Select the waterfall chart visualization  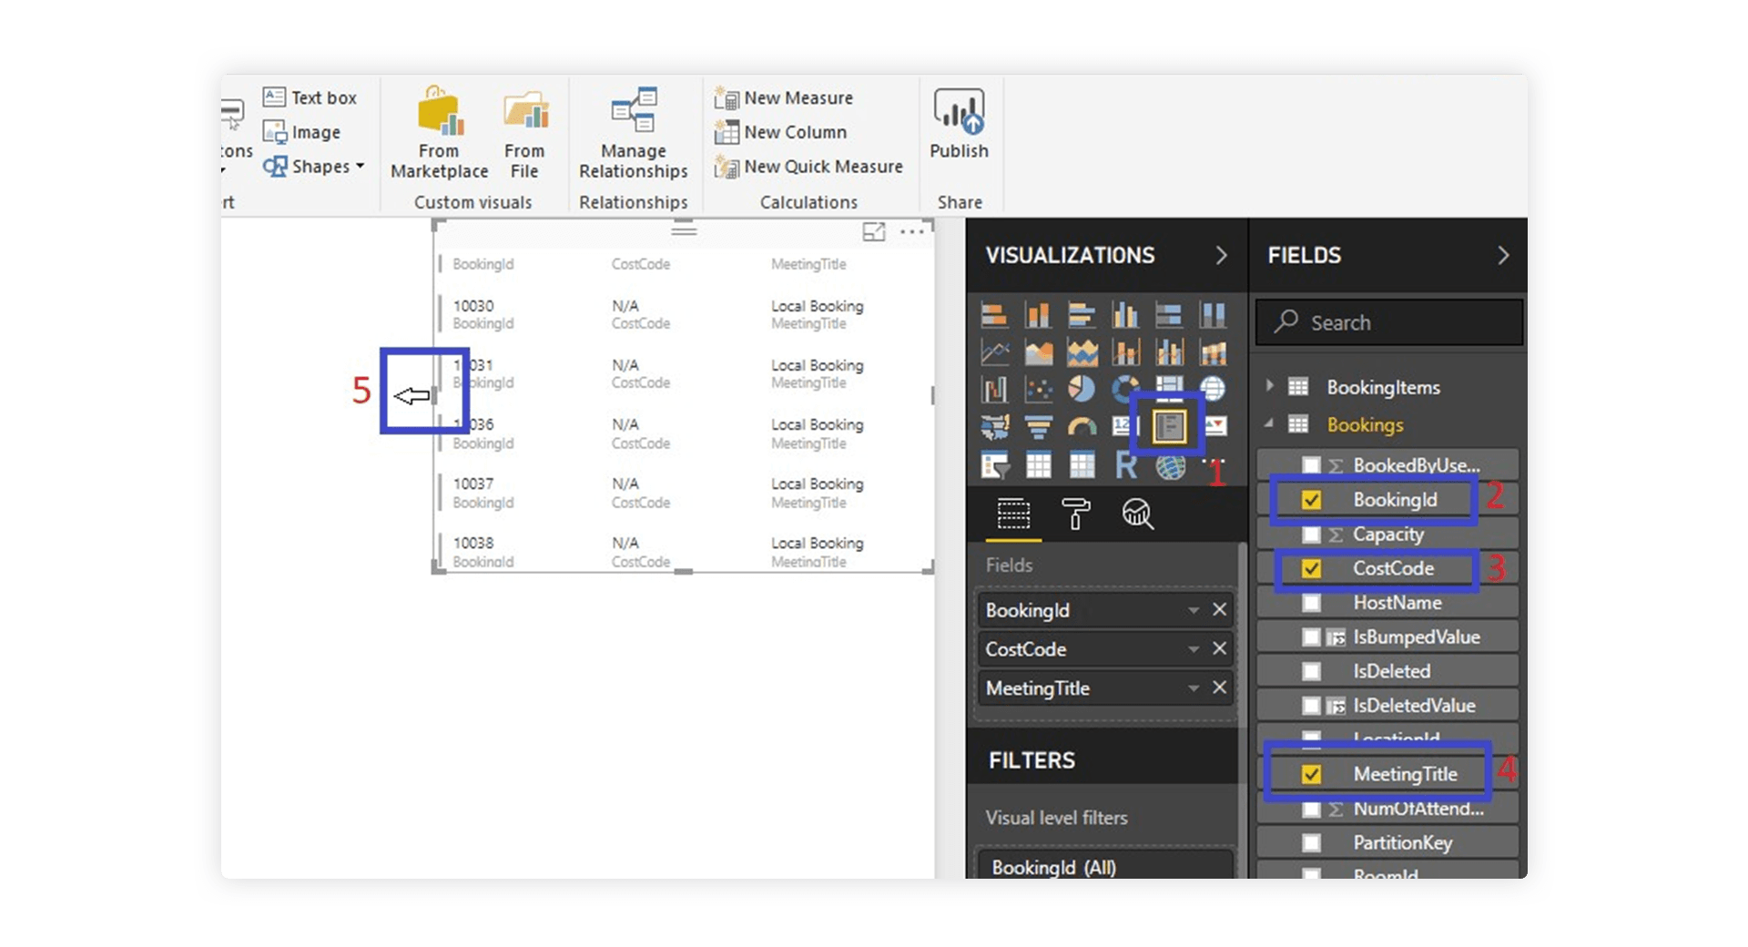[994, 389]
